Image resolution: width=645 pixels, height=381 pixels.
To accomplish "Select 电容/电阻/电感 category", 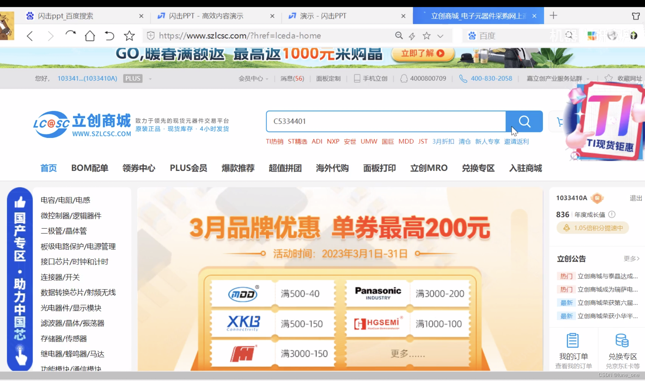I will pos(65,200).
